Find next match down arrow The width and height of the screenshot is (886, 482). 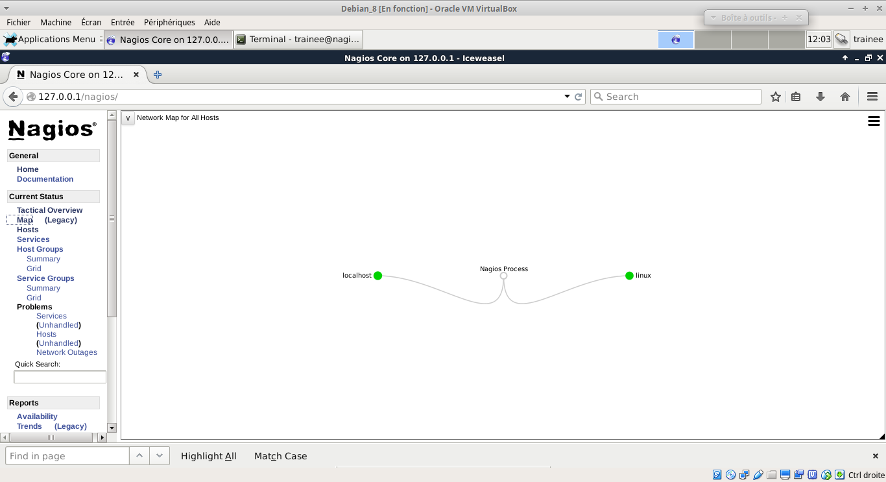tap(160, 456)
